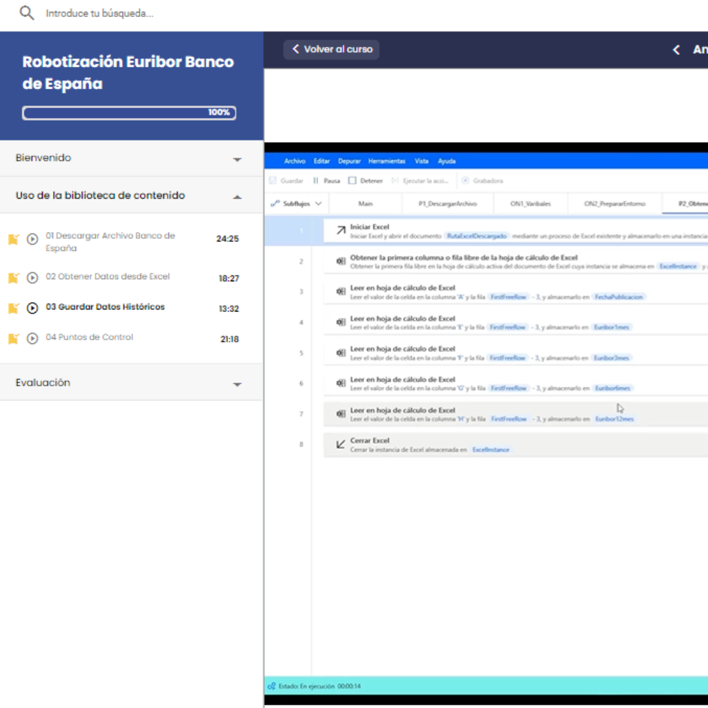The image size is (708, 708).
Task: Go back with 'Volver al curso' button
Action: click(332, 49)
